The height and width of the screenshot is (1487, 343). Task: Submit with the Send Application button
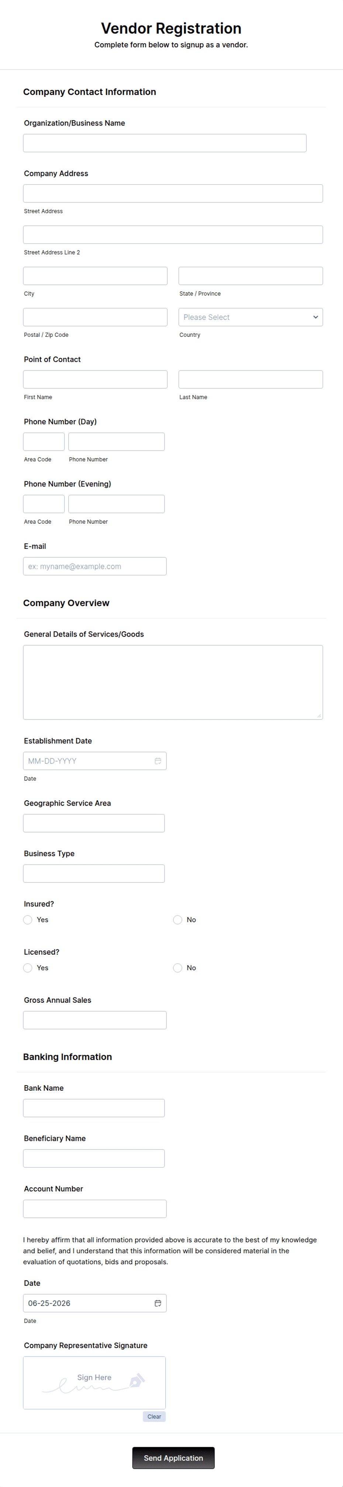(173, 1457)
